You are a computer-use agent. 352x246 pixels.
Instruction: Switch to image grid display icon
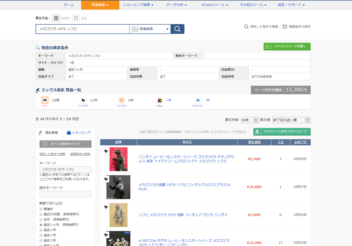(76, 18)
